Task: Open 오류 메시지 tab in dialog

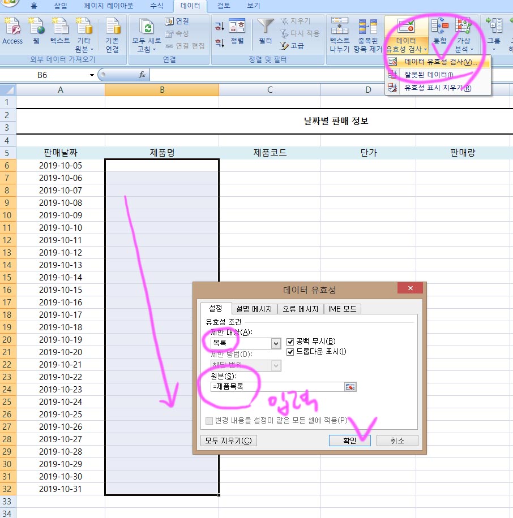Action: click(300, 309)
